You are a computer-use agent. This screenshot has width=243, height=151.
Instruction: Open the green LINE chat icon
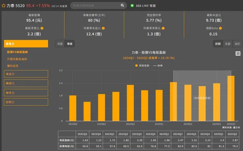click(x=132, y=6)
